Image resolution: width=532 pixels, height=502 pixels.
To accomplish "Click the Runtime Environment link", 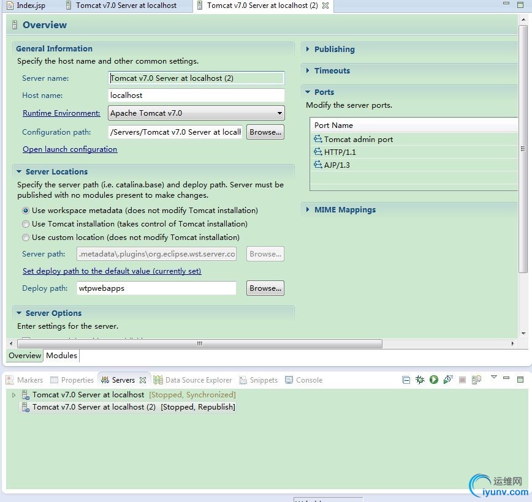I will coord(61,113).
